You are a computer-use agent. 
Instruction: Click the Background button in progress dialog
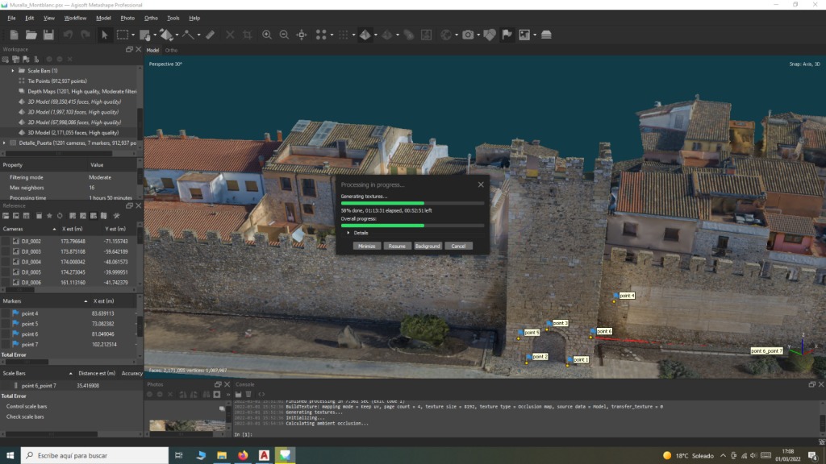pos(427,246)
